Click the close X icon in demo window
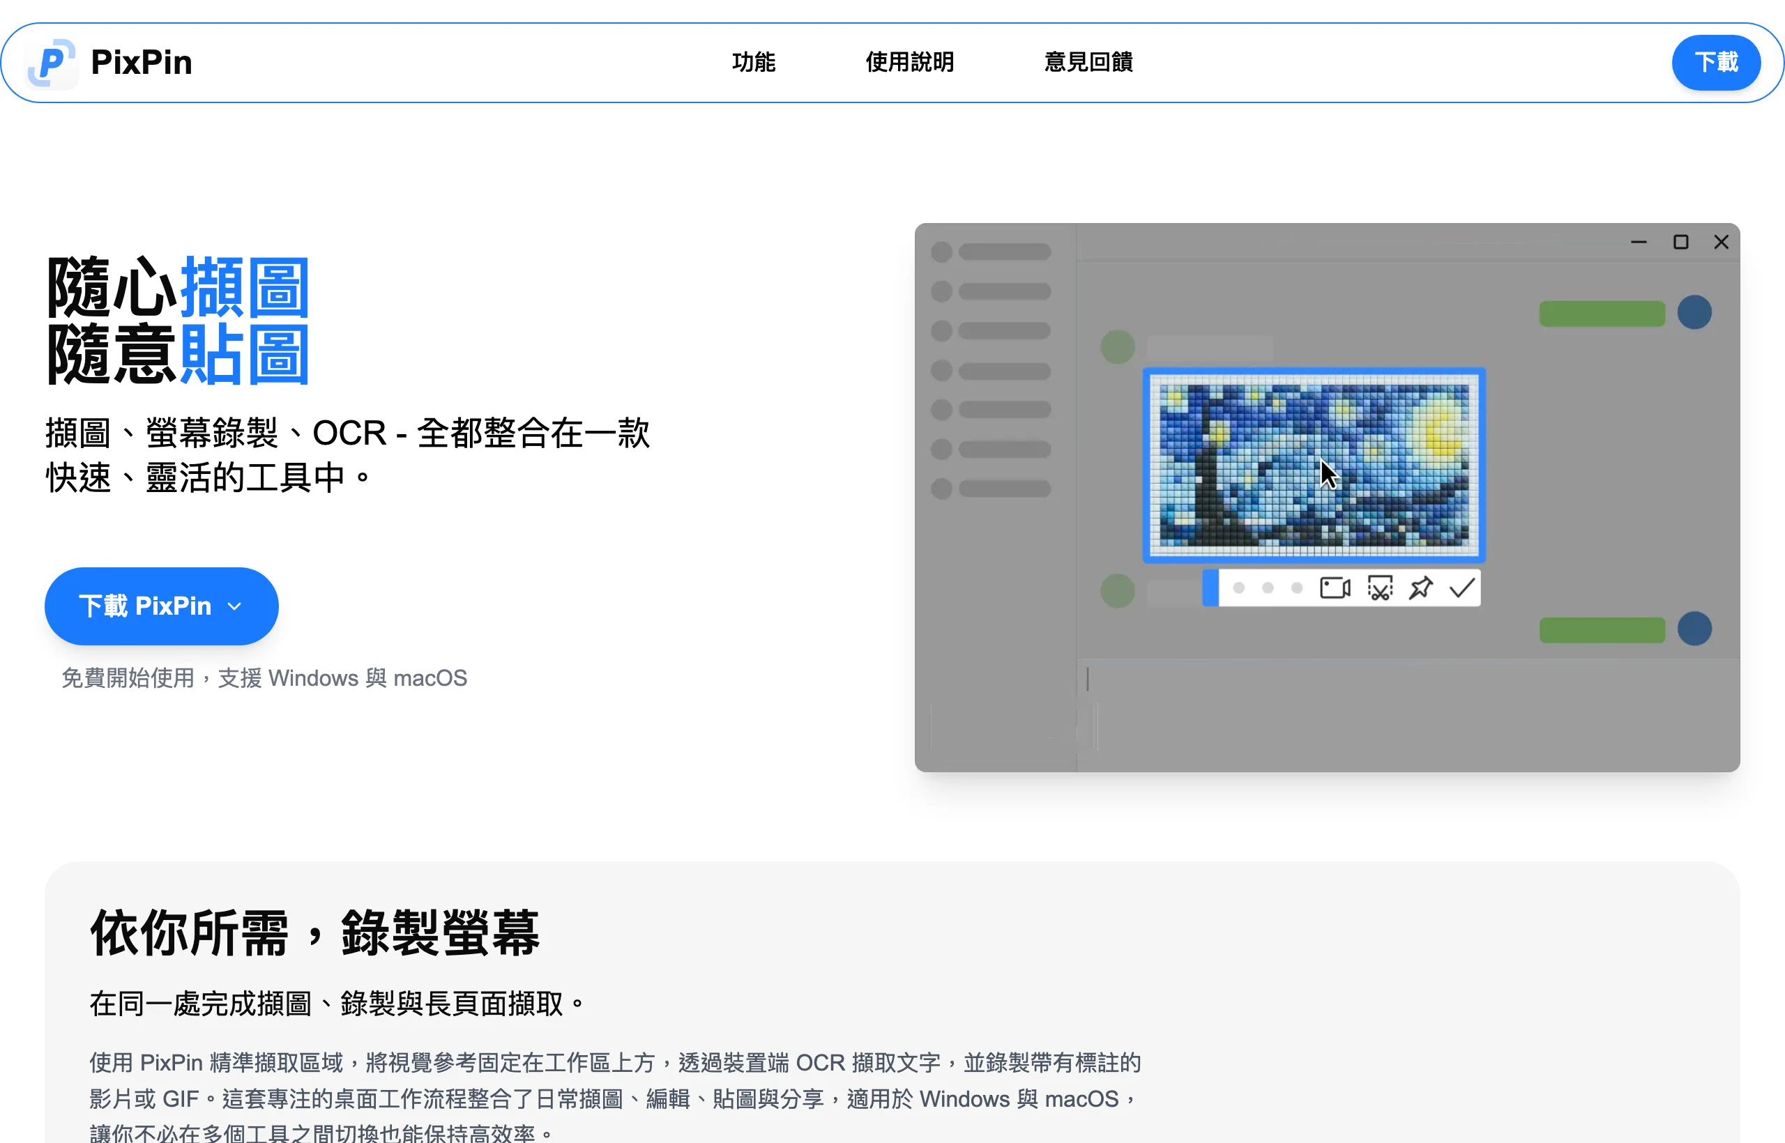 click(1720, 242)
